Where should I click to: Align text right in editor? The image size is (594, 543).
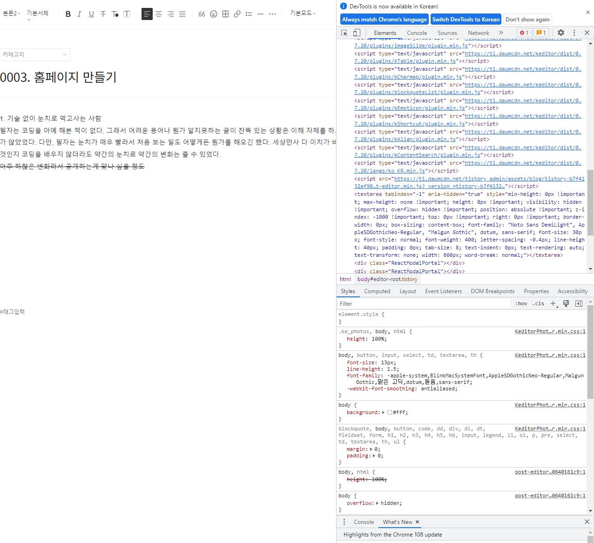pyautogui.click(x=171, y=14)
